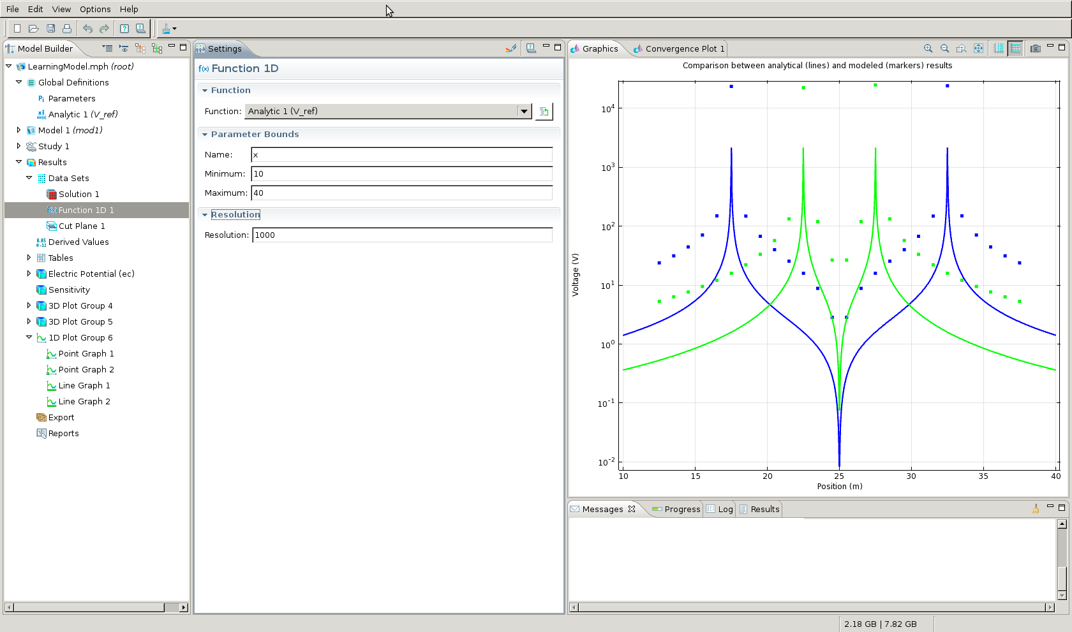Click the Save model toolbar icon

point(50,29)
